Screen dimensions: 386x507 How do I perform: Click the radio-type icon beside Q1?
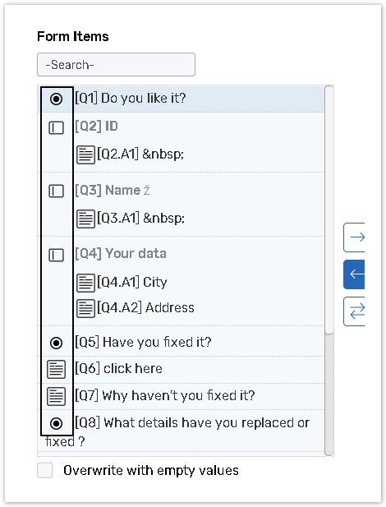(x=56, y=99)
